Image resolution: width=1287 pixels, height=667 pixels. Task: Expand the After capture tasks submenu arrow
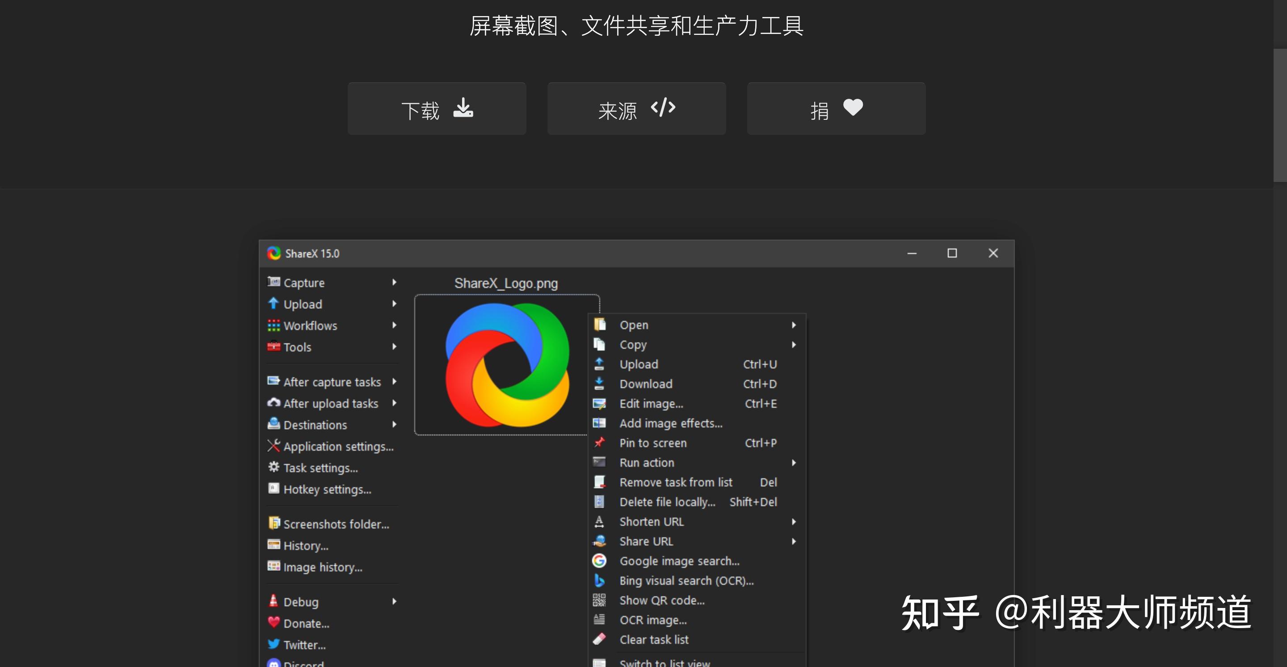pos(394,382)
